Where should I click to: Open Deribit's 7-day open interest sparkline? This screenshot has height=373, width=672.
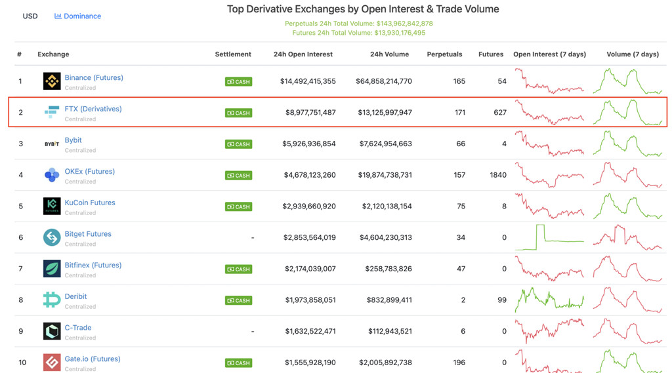coord(549,300)
